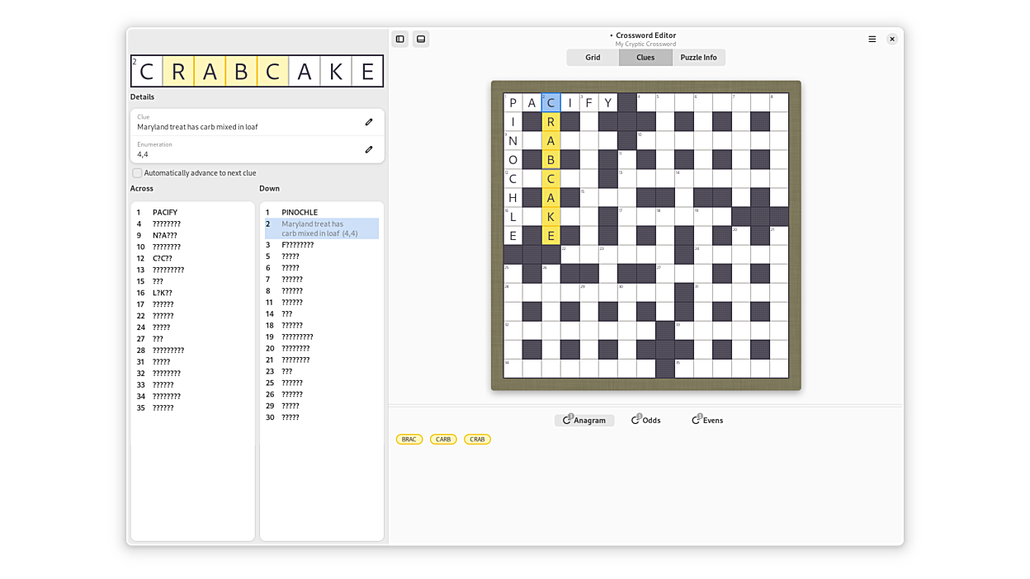Select 3 Down clue starting with F
The width and height of the screenshot is (1030, 579).
(x=297, y=245)
